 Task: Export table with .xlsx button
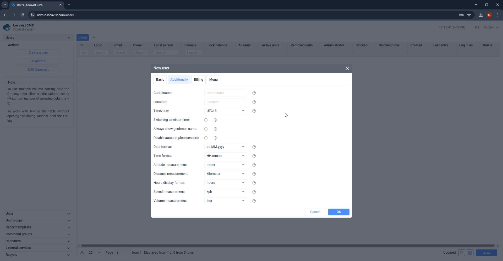pos(486,253)
